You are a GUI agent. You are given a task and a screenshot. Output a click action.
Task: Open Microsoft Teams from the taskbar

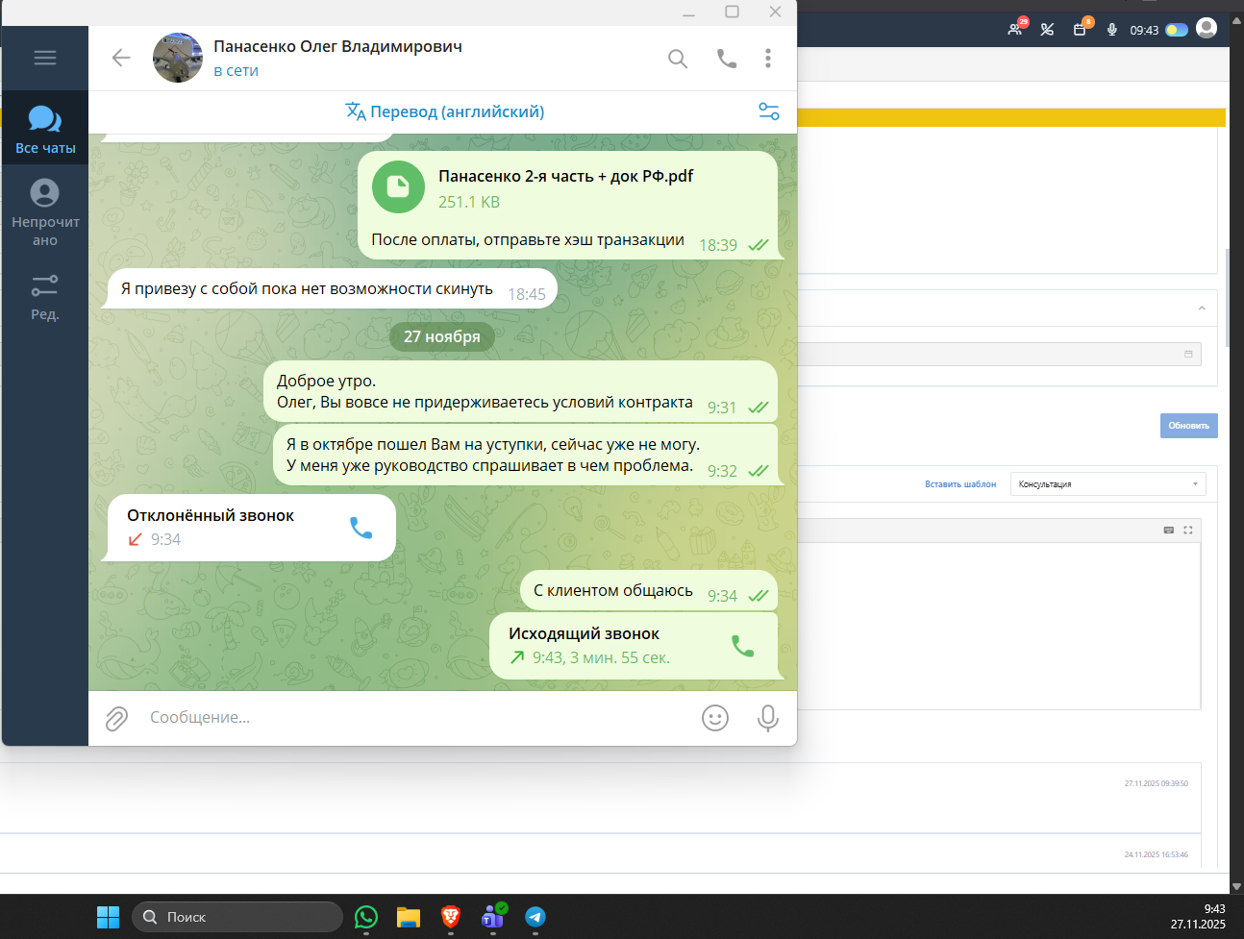493,917
